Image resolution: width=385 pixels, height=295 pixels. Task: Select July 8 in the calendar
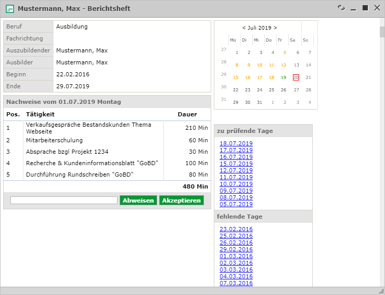237,65
